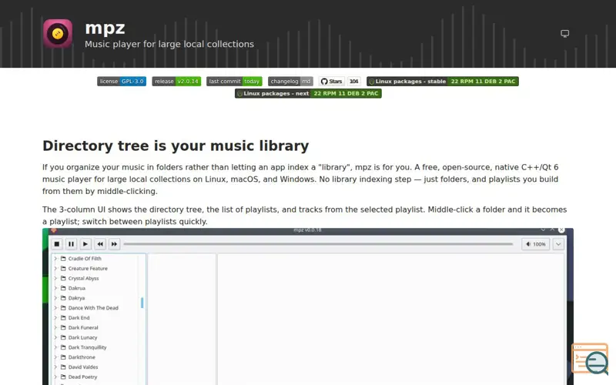Click the 104 stars count
Viewport: 616px width, 385px height.
pos(354,82)
